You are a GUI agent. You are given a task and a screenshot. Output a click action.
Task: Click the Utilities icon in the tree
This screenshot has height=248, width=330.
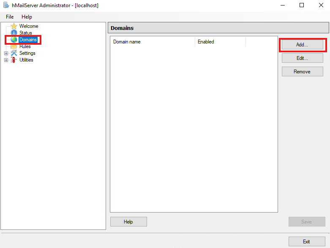tap(14, 60)
